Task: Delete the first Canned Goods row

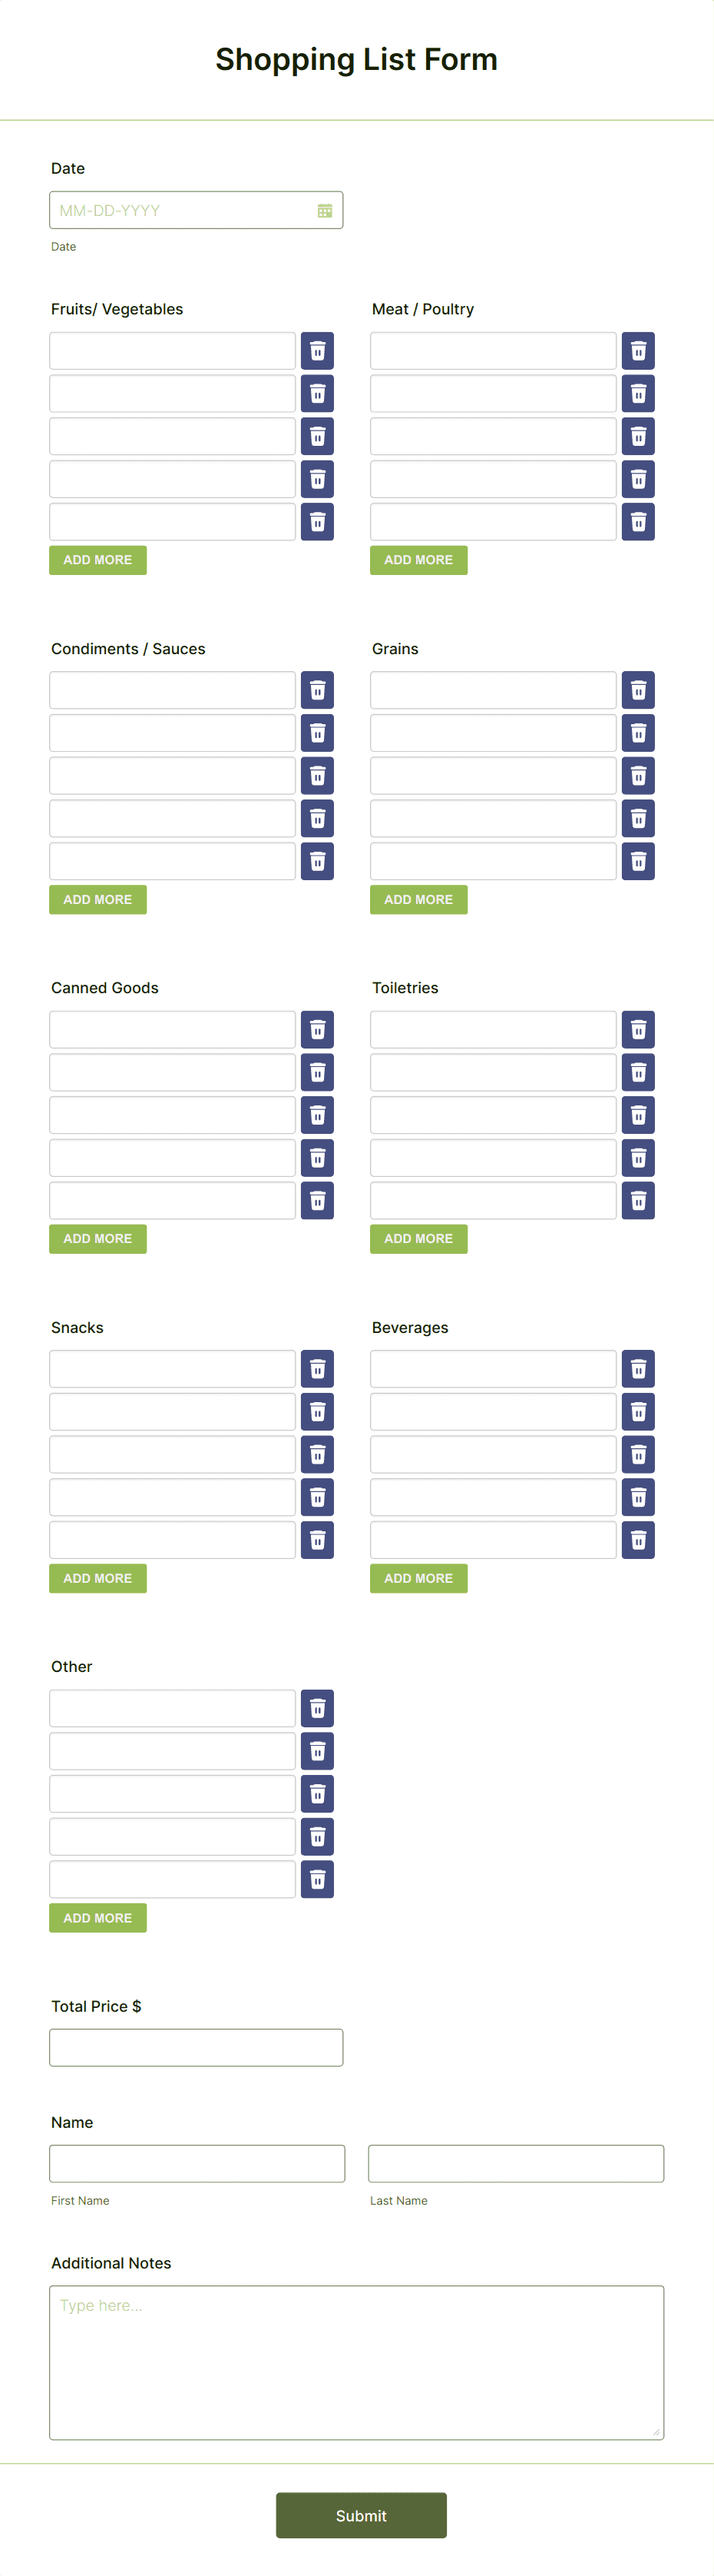Action: pyautogui.click(x=316, y=1029)
